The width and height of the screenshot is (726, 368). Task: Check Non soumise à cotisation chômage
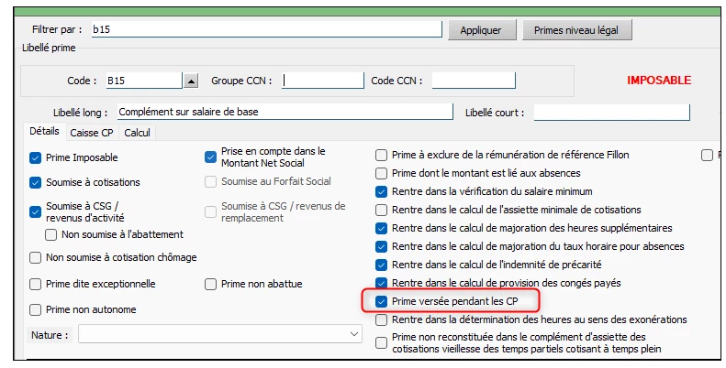35,257
